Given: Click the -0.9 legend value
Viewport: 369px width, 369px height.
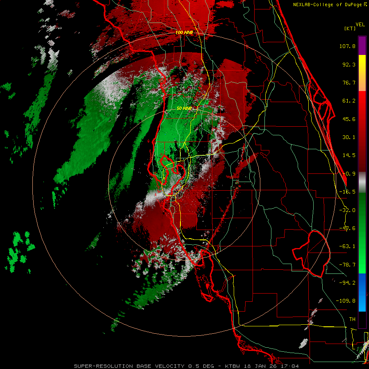Looking at the screenshot, I should 349,174.
